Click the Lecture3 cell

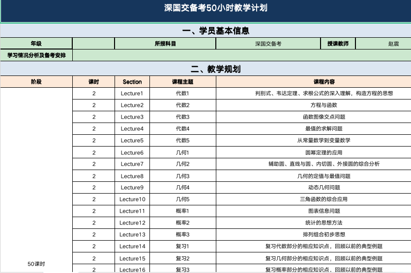132,117
